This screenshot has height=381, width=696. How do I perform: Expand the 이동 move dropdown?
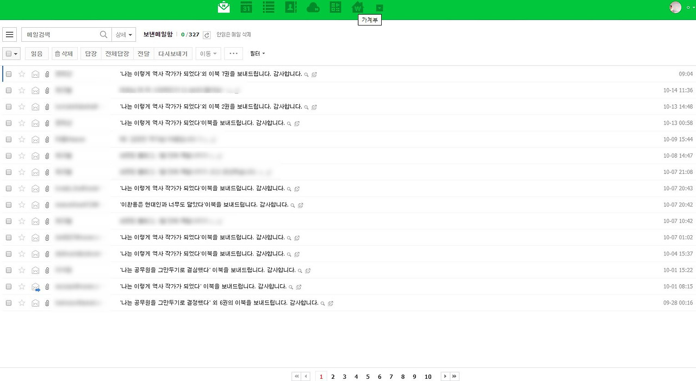[208, 53]
